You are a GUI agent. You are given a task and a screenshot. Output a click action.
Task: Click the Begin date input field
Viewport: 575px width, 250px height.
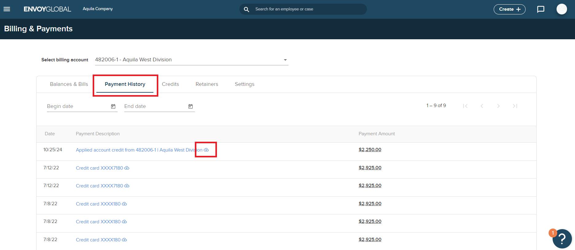pyautogui.click(x=77, y=106)
